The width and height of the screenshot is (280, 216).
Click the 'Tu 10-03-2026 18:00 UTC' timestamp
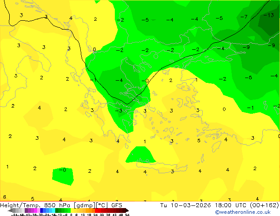[x=204, y=205]
